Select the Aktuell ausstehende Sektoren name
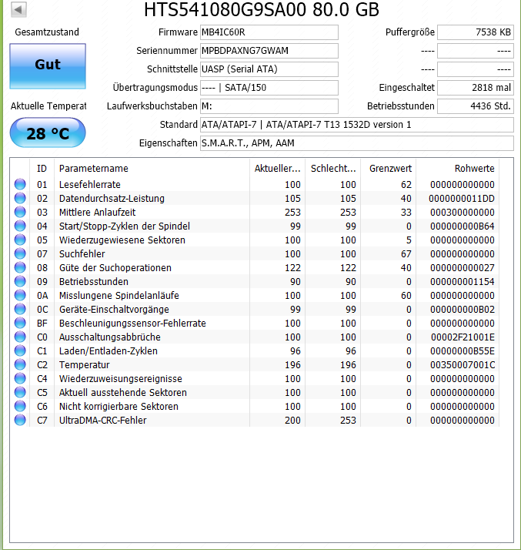The height and width of the screenshot is (550, 521). tap(123, 393)
